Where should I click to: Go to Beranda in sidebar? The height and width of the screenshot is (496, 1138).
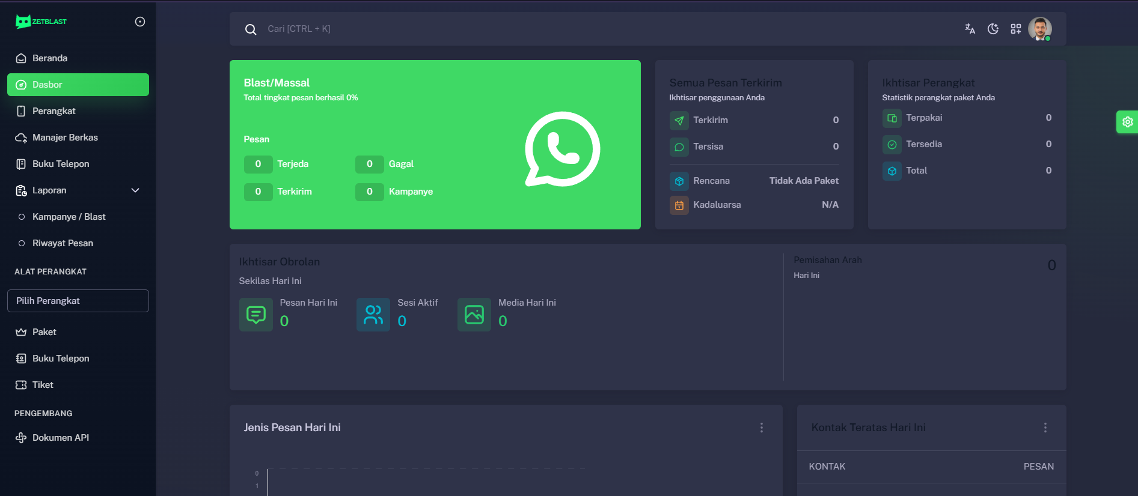(50, 58)
